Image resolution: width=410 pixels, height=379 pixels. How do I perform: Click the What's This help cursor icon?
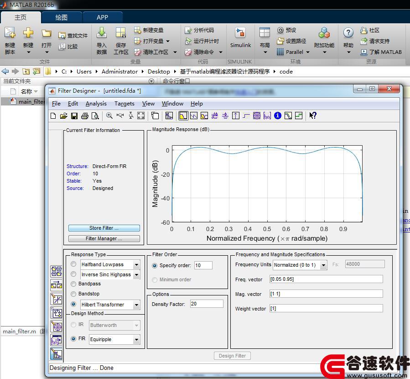click(x=313, y=116)
